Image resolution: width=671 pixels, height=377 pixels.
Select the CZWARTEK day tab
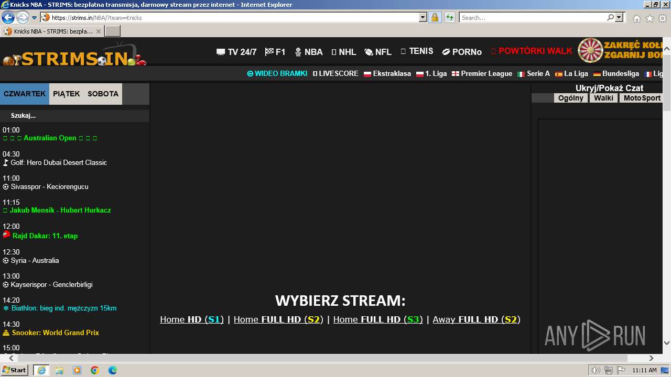25,94
